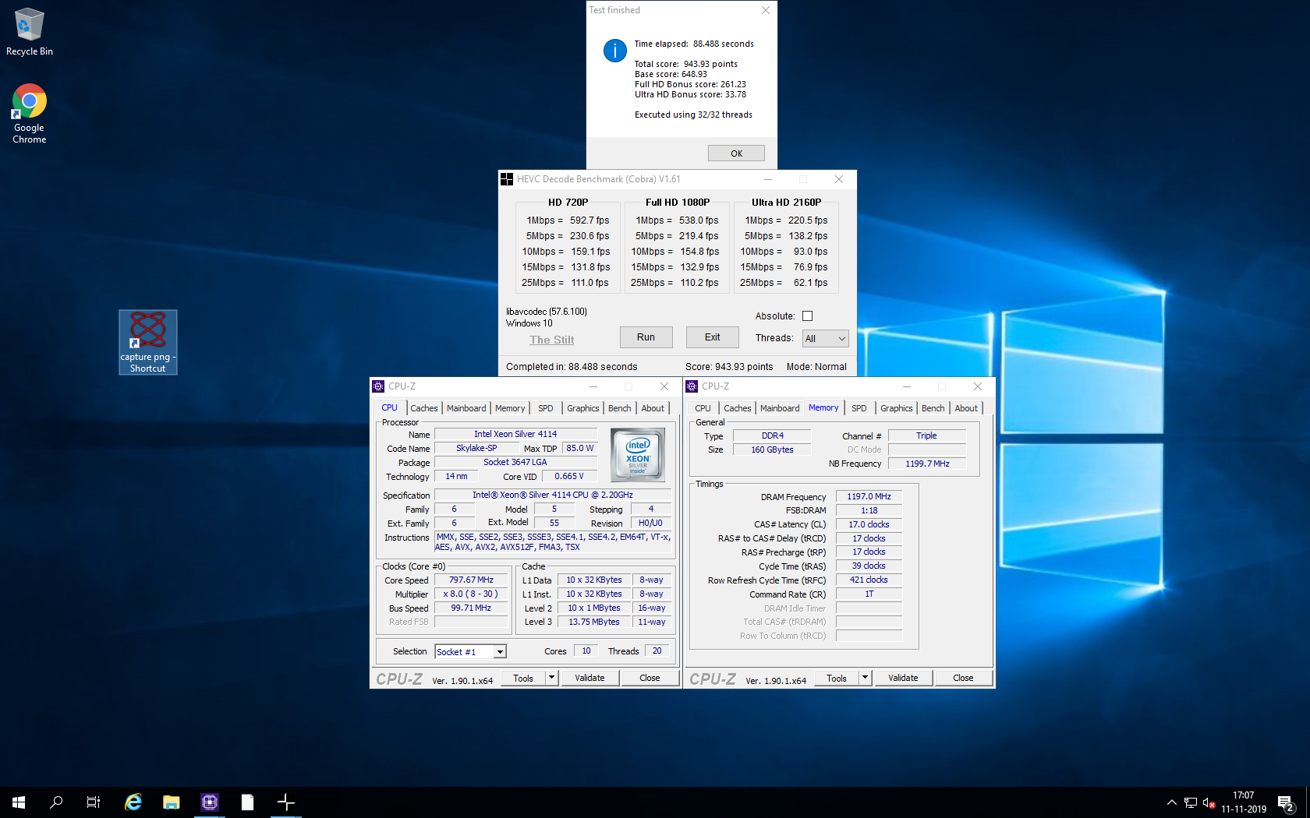The height and width of the screenshot is (818, 1310).
Task: Open taskbar search
Action: (x=56, y=802)
